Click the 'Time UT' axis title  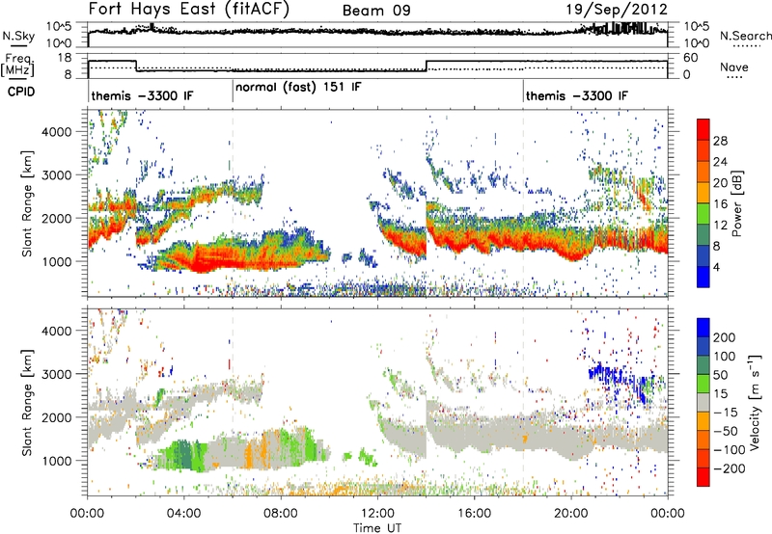click(x=377, y=527)
